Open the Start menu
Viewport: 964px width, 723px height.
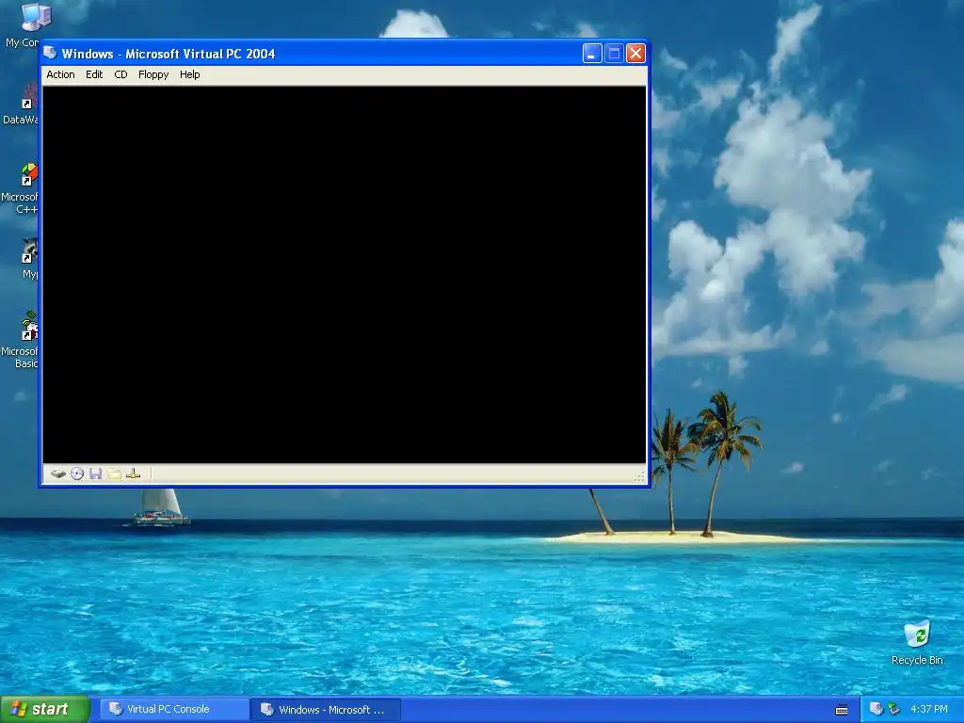click(x=44, y=709)
